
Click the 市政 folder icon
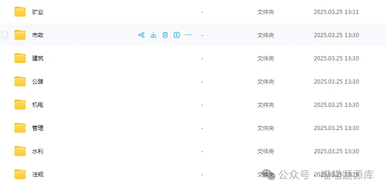tap(20, 35)
